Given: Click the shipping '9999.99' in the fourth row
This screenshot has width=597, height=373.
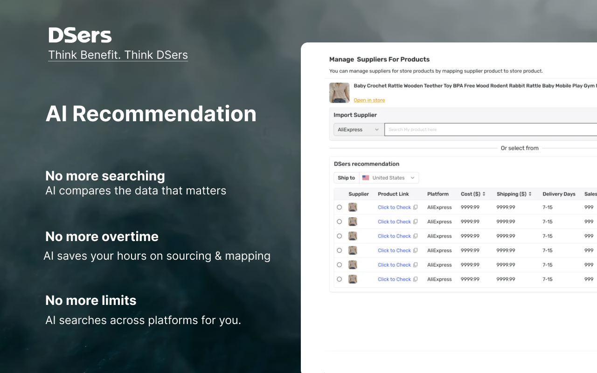Looking at the screenshot, I should [x=506, y=251].
